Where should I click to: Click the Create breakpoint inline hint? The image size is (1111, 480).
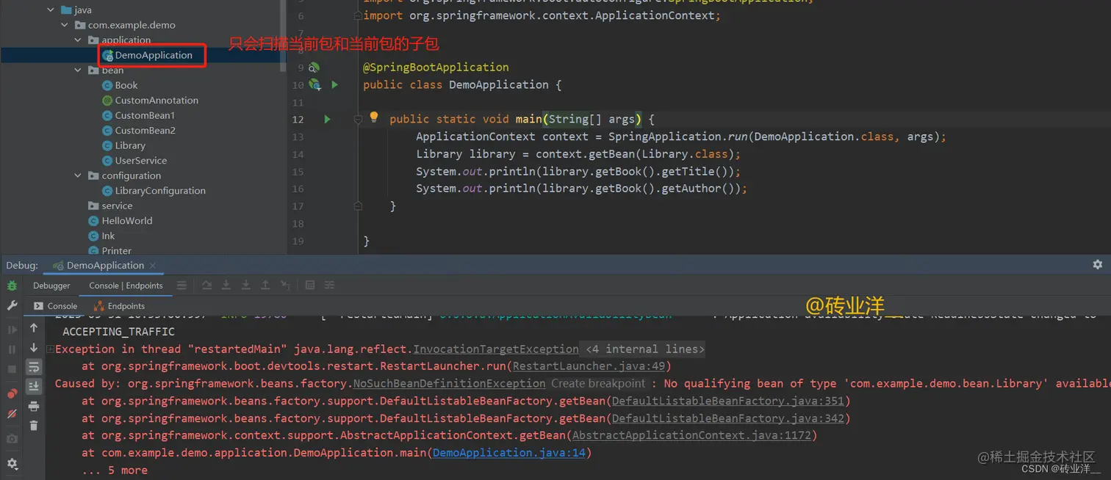pos(598,383)
